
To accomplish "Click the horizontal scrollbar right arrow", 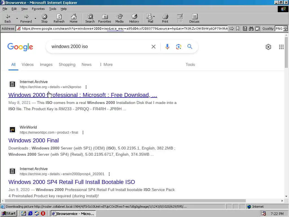I will click(x=282, y=201).
